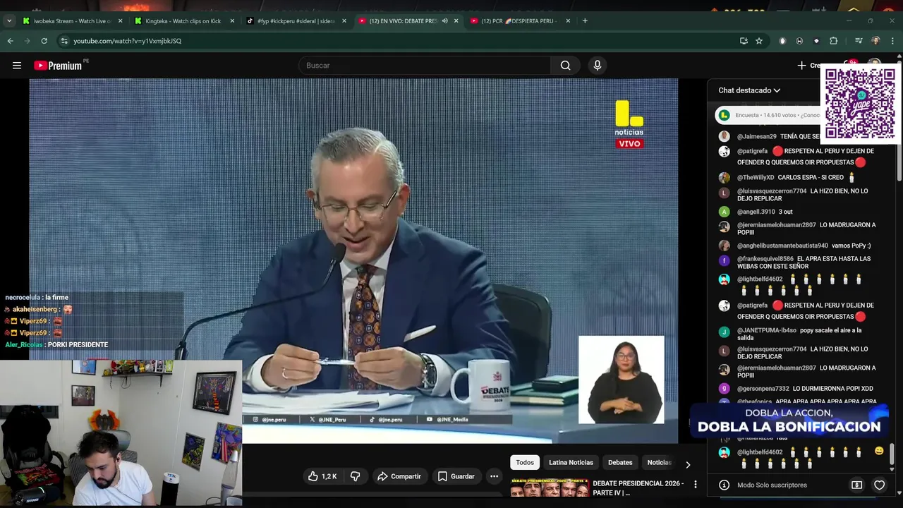Click the video player area
The height and width of the screenshot is (508, 903).
[353, 261]
